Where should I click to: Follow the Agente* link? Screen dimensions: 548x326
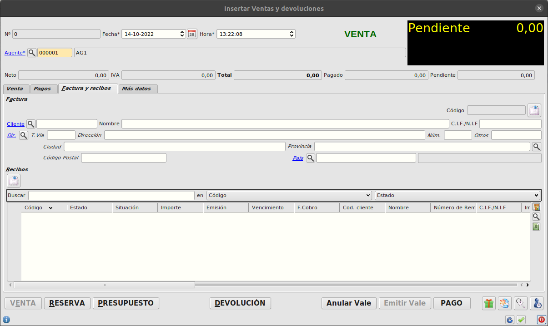tap(15, 53)
